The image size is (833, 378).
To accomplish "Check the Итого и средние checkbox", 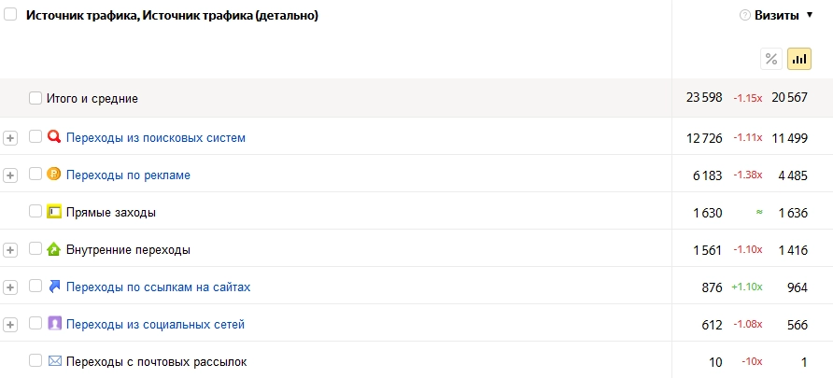I will click(35, 98).
